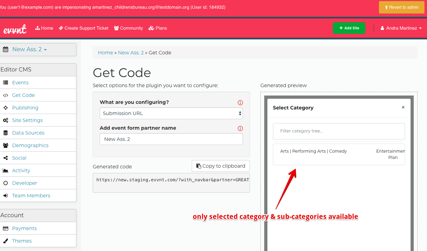Screen dimensions: 427x251
Task: Click info icon beside What are you configuring
Action: point(240,102)
